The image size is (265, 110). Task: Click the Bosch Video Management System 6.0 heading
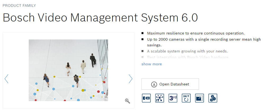(x=100, y=17)
